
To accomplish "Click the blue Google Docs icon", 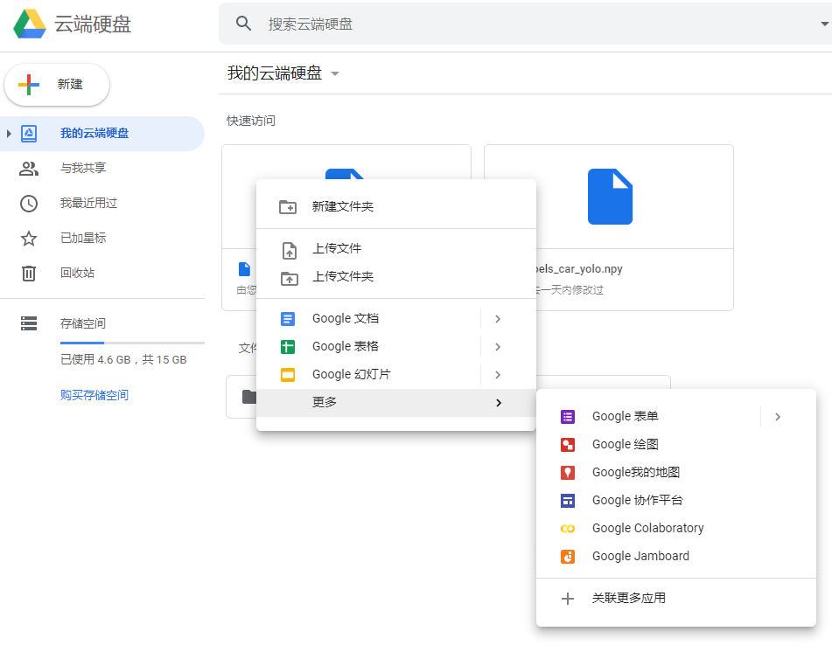I will click(288, 319).
